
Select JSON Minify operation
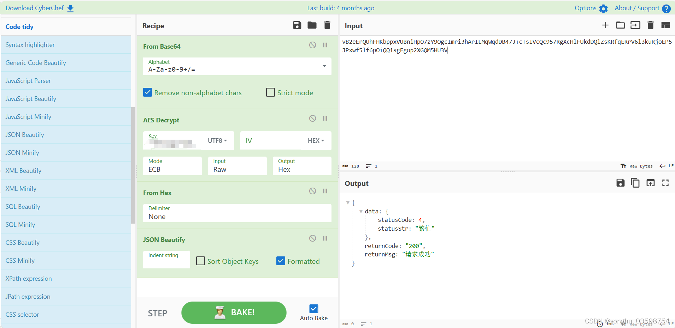click(x=66, y=153)
